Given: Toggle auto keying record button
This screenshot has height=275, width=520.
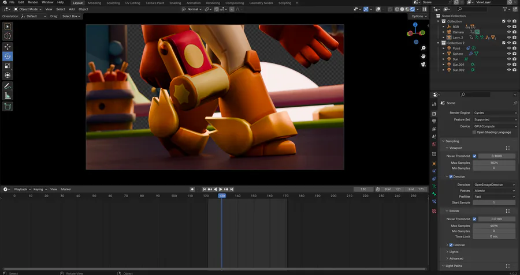Looking at the screenshot, I should pos(192,189).
